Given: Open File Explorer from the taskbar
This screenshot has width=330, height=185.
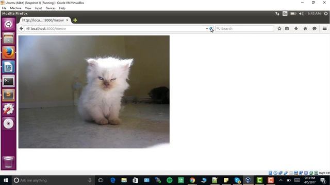Looking at the screenshot, I should coord(124,180).
